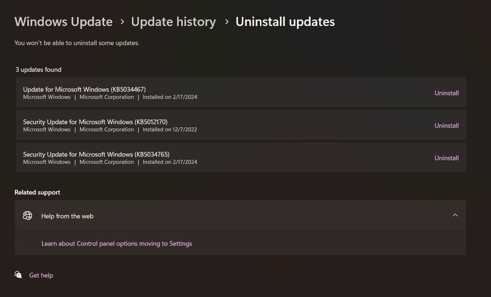Viewport: 491px width, 297px height.
Task: Click the Get help question-mark icon
Action: (18, 275)
